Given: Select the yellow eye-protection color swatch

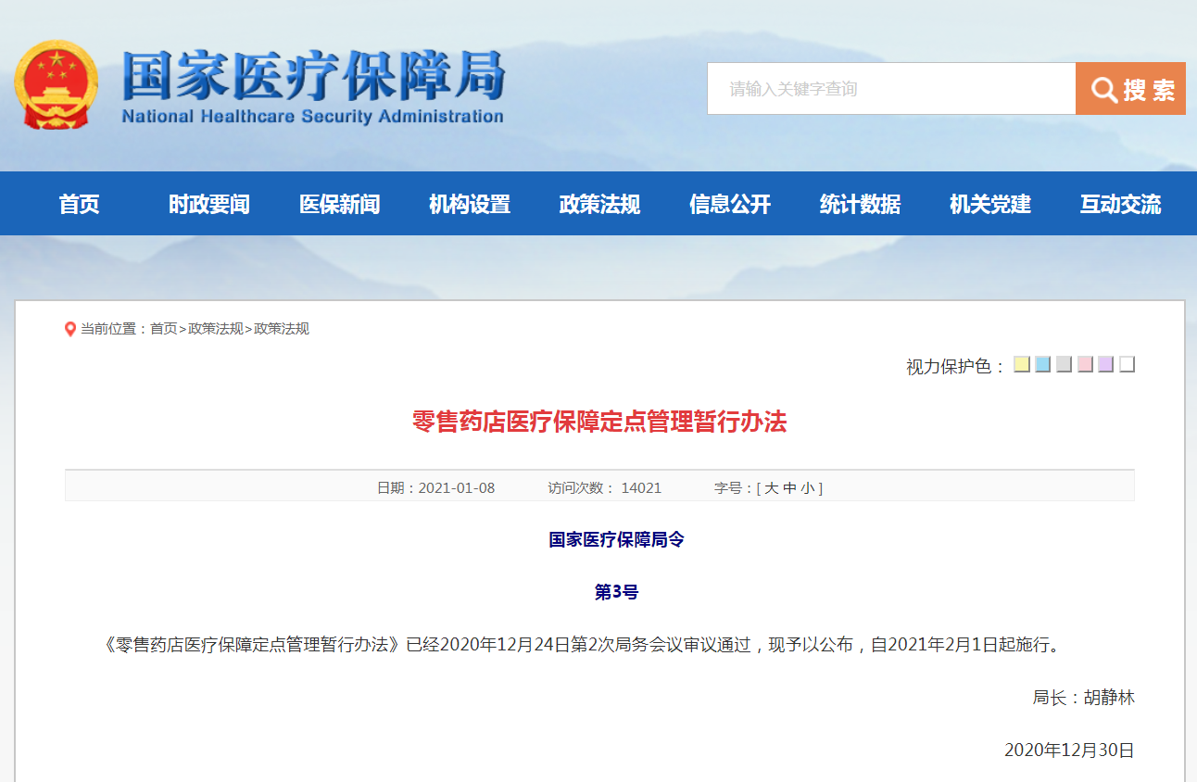Looking at the screenshot, I should tap(1022, 364).
